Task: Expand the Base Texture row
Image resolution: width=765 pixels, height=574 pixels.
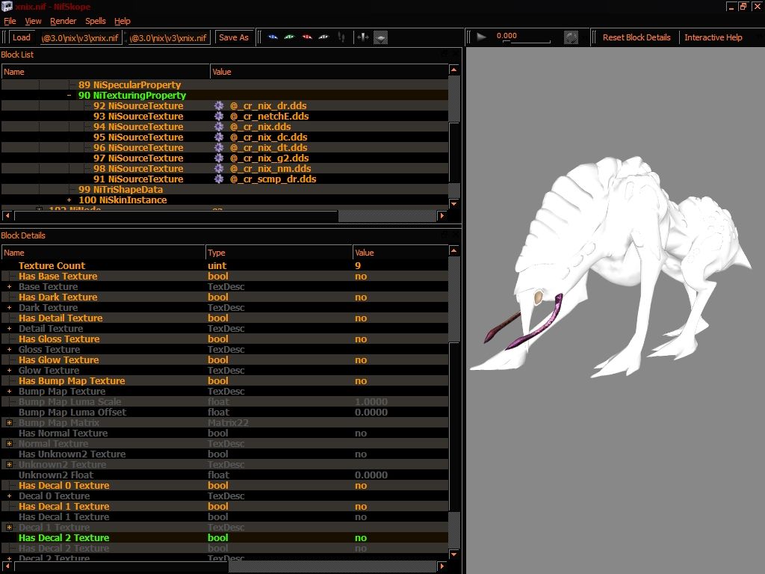Action: point(9,286)
